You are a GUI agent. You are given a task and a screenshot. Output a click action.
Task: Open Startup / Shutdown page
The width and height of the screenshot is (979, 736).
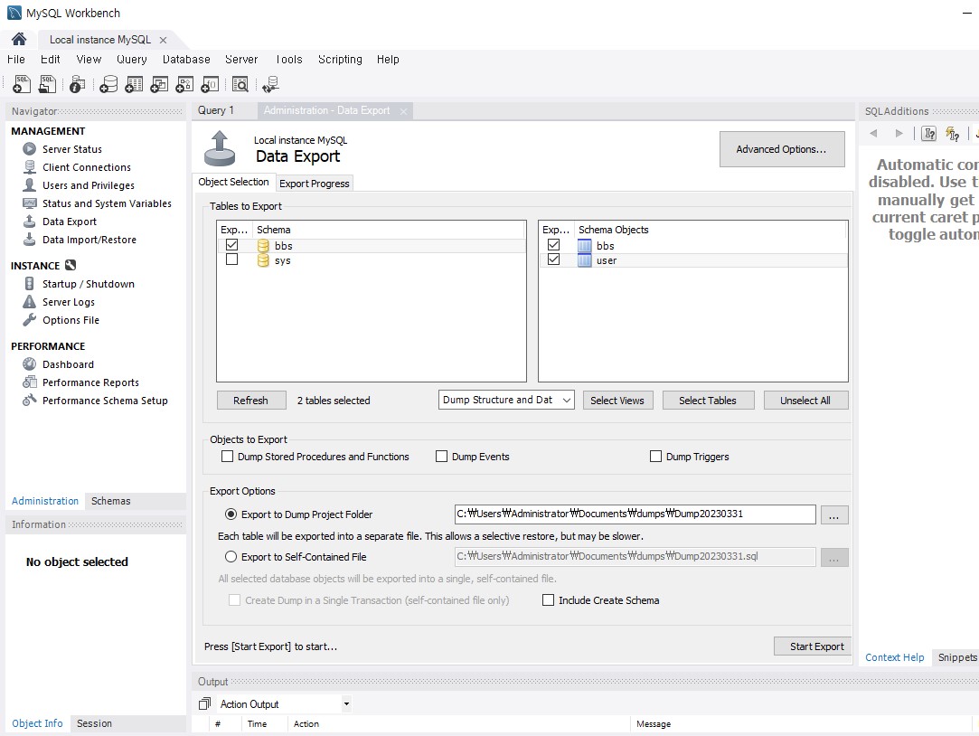(x=88, y=284)
